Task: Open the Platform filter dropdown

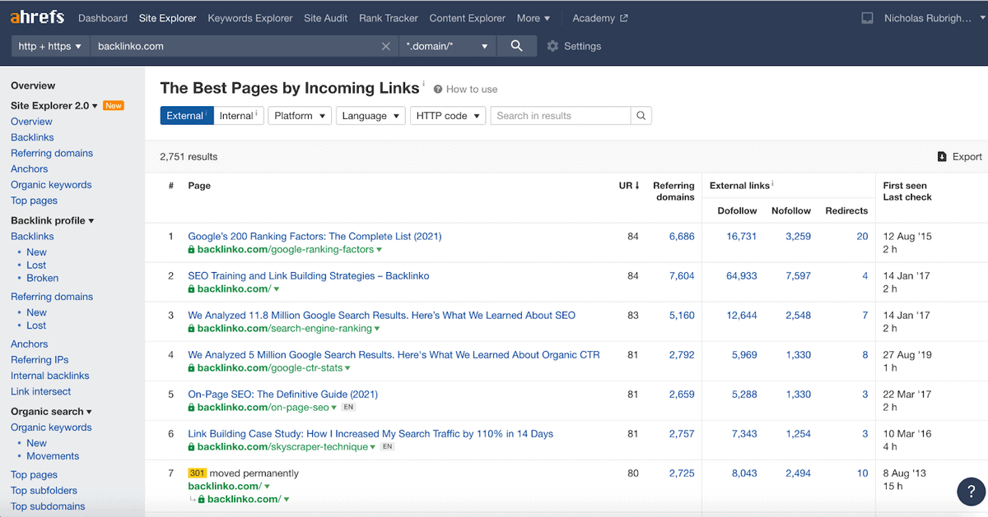Action: (300, 116)
